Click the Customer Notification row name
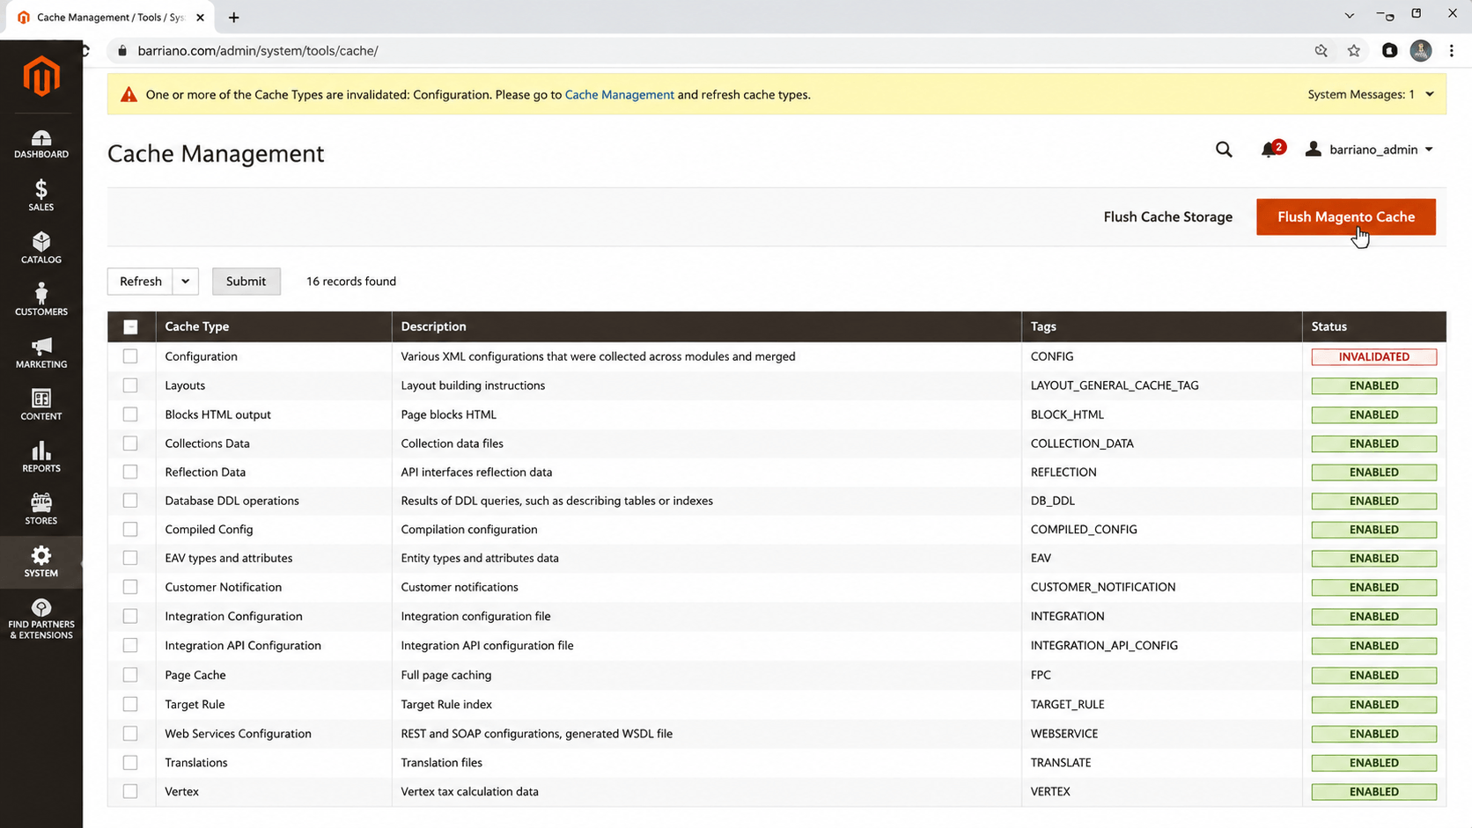The height and width of the screenshot is (828, 1472). 224,587
